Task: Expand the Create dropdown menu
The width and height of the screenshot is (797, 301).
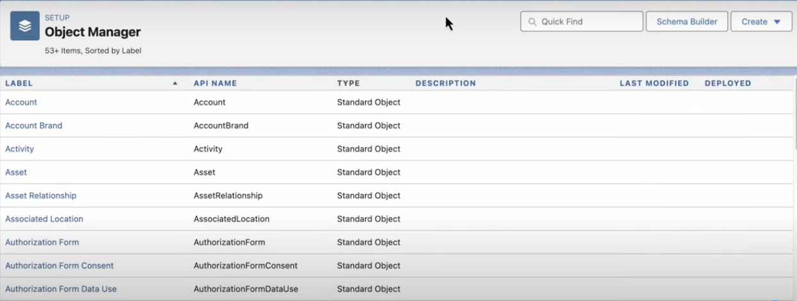Action: click(761, 21)
